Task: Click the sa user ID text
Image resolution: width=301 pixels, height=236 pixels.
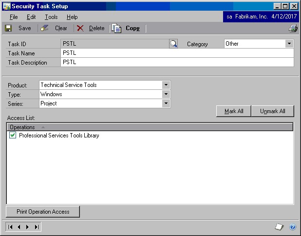Action: coord(229,17)
